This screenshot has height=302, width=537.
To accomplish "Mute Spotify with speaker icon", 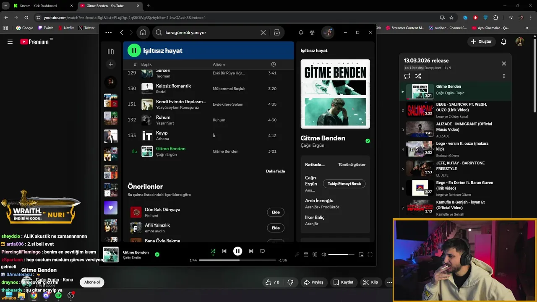I will pyautogui.click(x=324, y=255).
